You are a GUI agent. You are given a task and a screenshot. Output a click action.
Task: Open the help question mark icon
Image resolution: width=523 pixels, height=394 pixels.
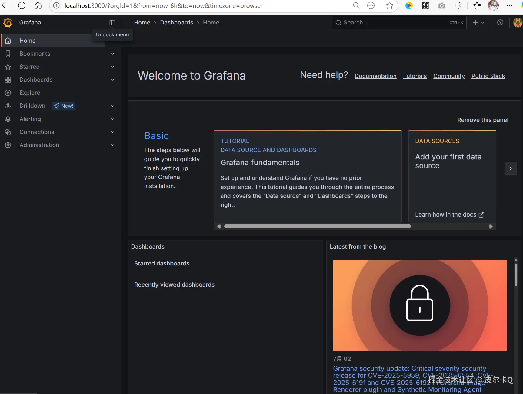(x=500, y=23)
